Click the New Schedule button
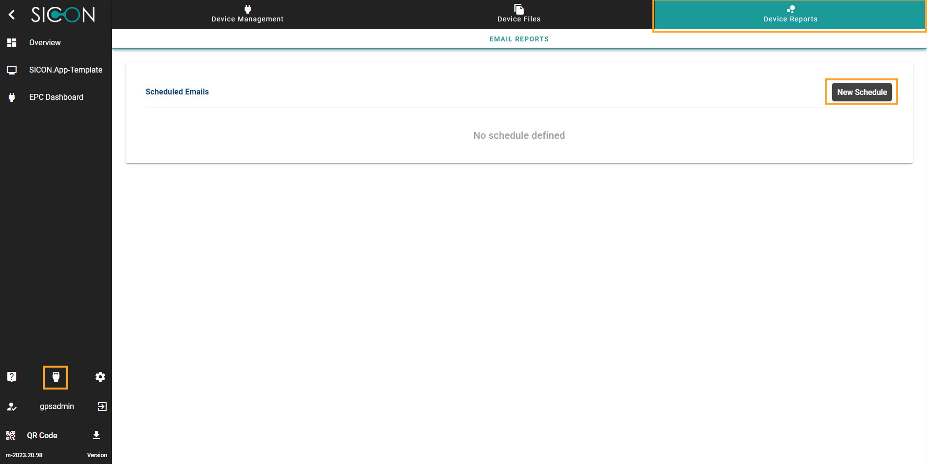 (861, 92)
